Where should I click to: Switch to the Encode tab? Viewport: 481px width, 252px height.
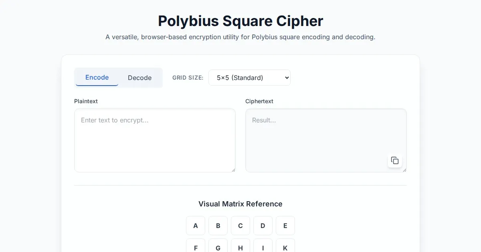(97, 77)
